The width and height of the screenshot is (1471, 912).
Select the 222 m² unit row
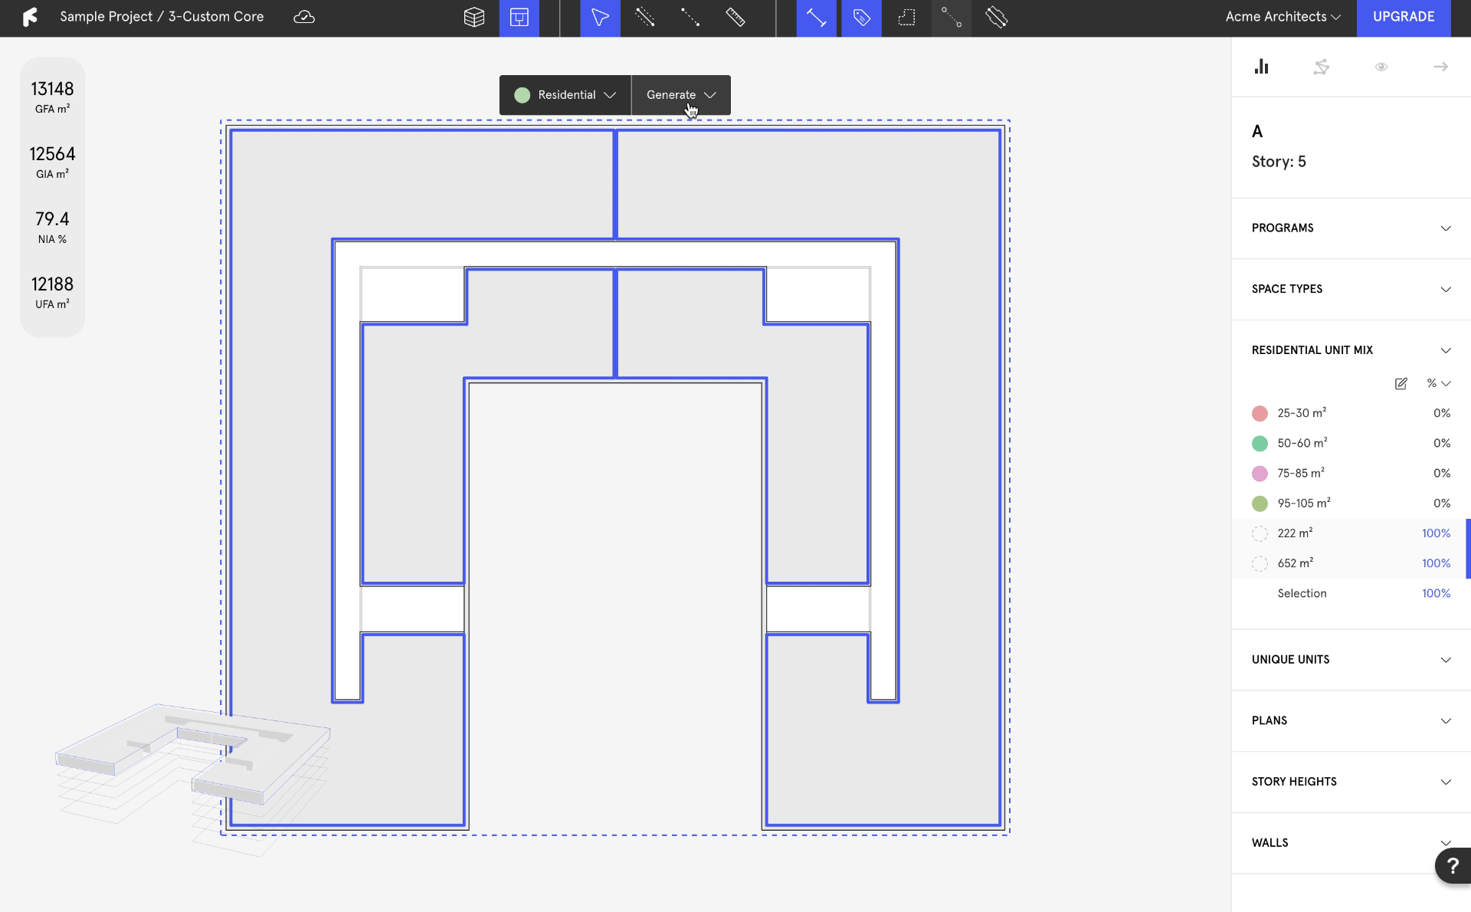1351,533
